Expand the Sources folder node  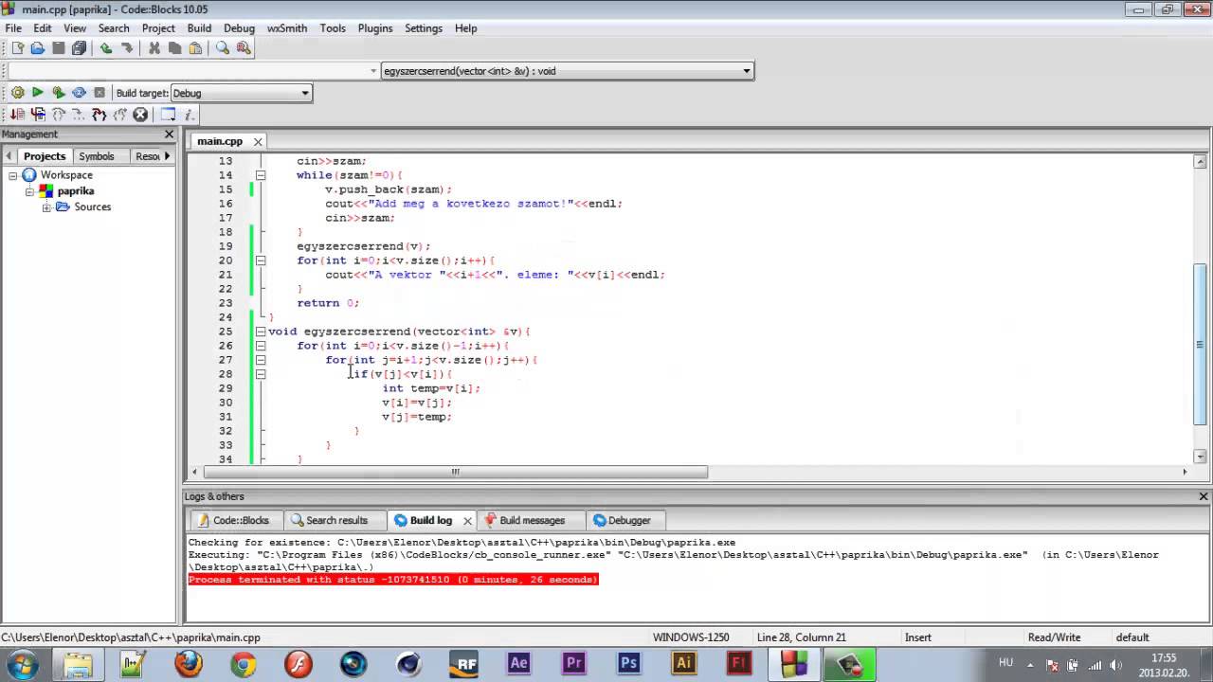(46, 207)
